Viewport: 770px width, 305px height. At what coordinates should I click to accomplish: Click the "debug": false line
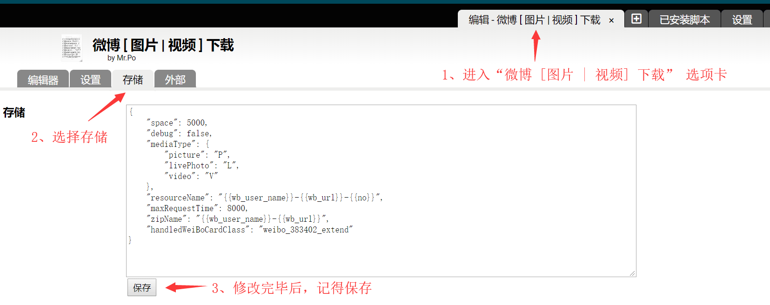pyautogui.click(x=179, y=133)
